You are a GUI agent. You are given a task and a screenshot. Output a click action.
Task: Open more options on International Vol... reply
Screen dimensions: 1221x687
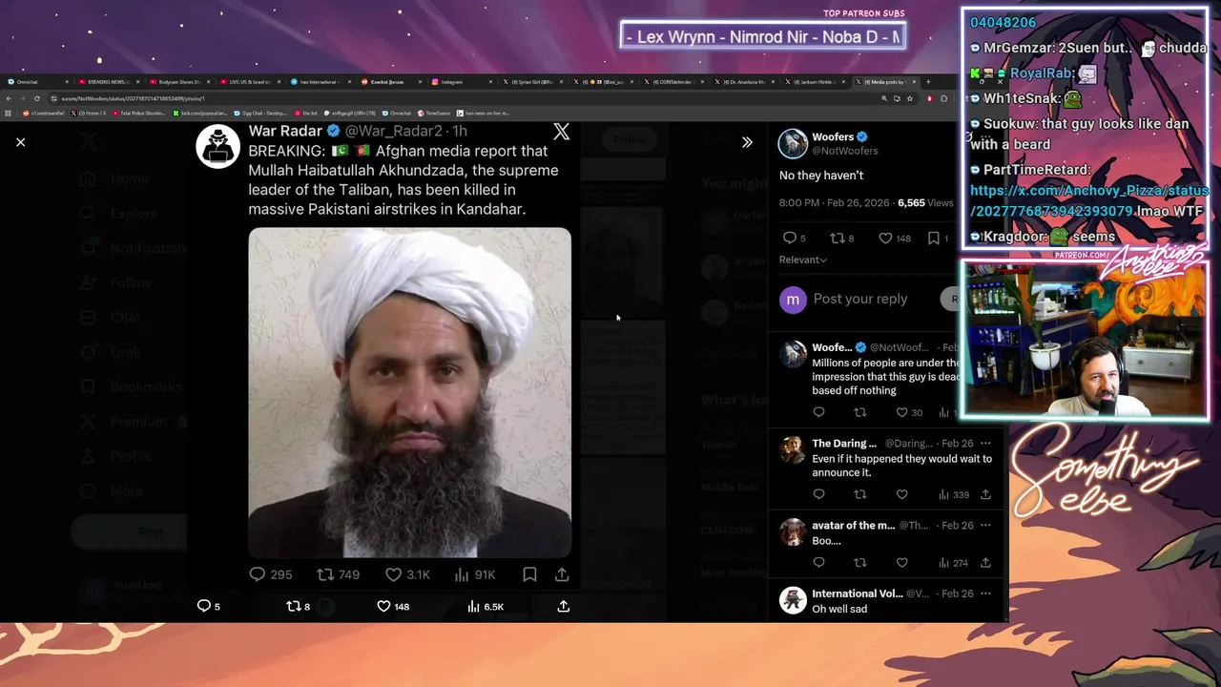pos(985,593)
